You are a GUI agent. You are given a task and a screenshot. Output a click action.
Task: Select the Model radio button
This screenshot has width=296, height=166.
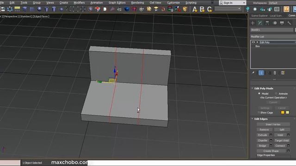pyautogui.click(x=259, y=94)
